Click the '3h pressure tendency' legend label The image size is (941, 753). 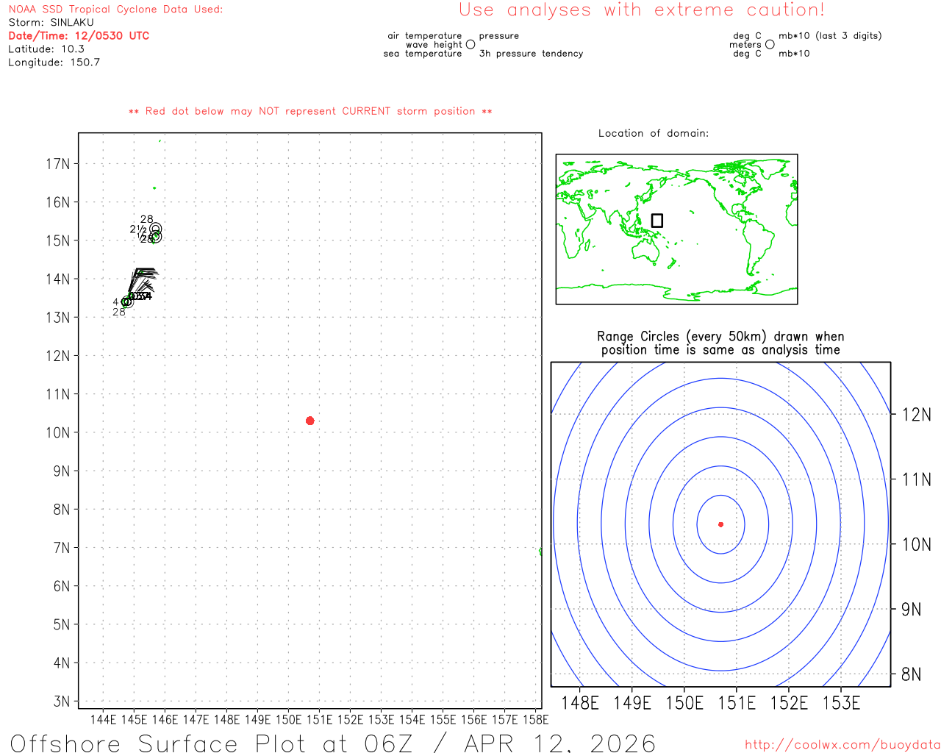(x=531, y=53)
